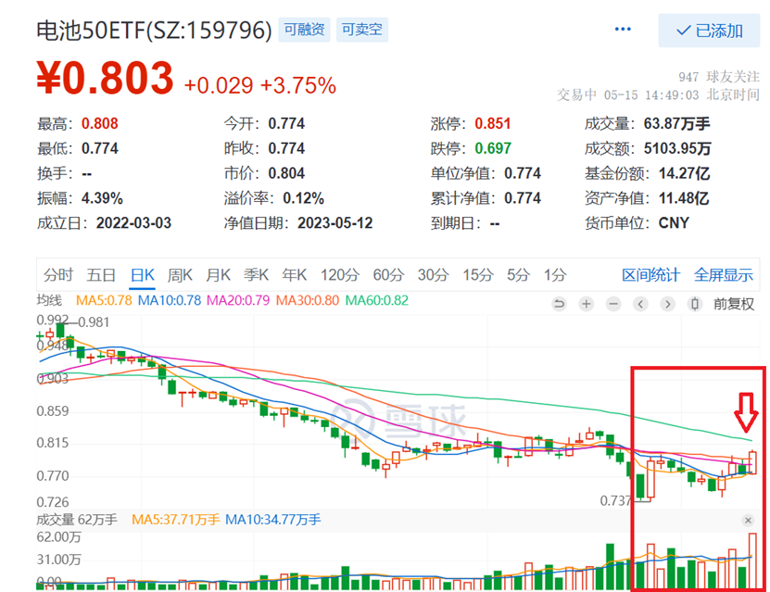Switch to the 分时 chart tab
Viewport: 770px width, 592px height.
(x=58, y=275)
